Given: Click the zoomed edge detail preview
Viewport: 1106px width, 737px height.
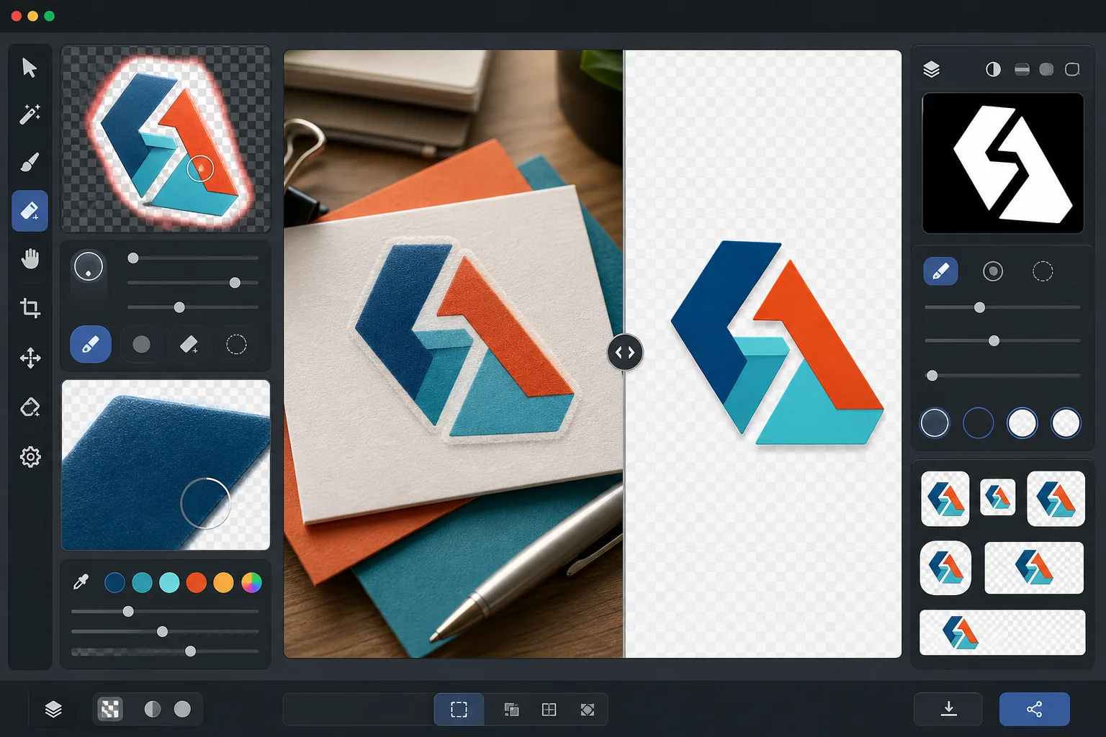Looking at the screenshot, I should (166, 465).
